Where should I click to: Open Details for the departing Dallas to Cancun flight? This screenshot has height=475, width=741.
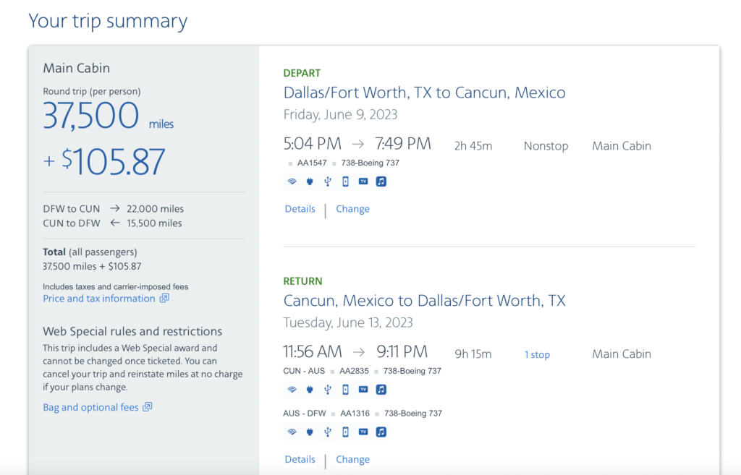300,209
